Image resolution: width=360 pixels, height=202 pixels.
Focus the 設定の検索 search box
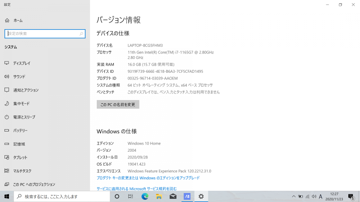pos(45,34)
